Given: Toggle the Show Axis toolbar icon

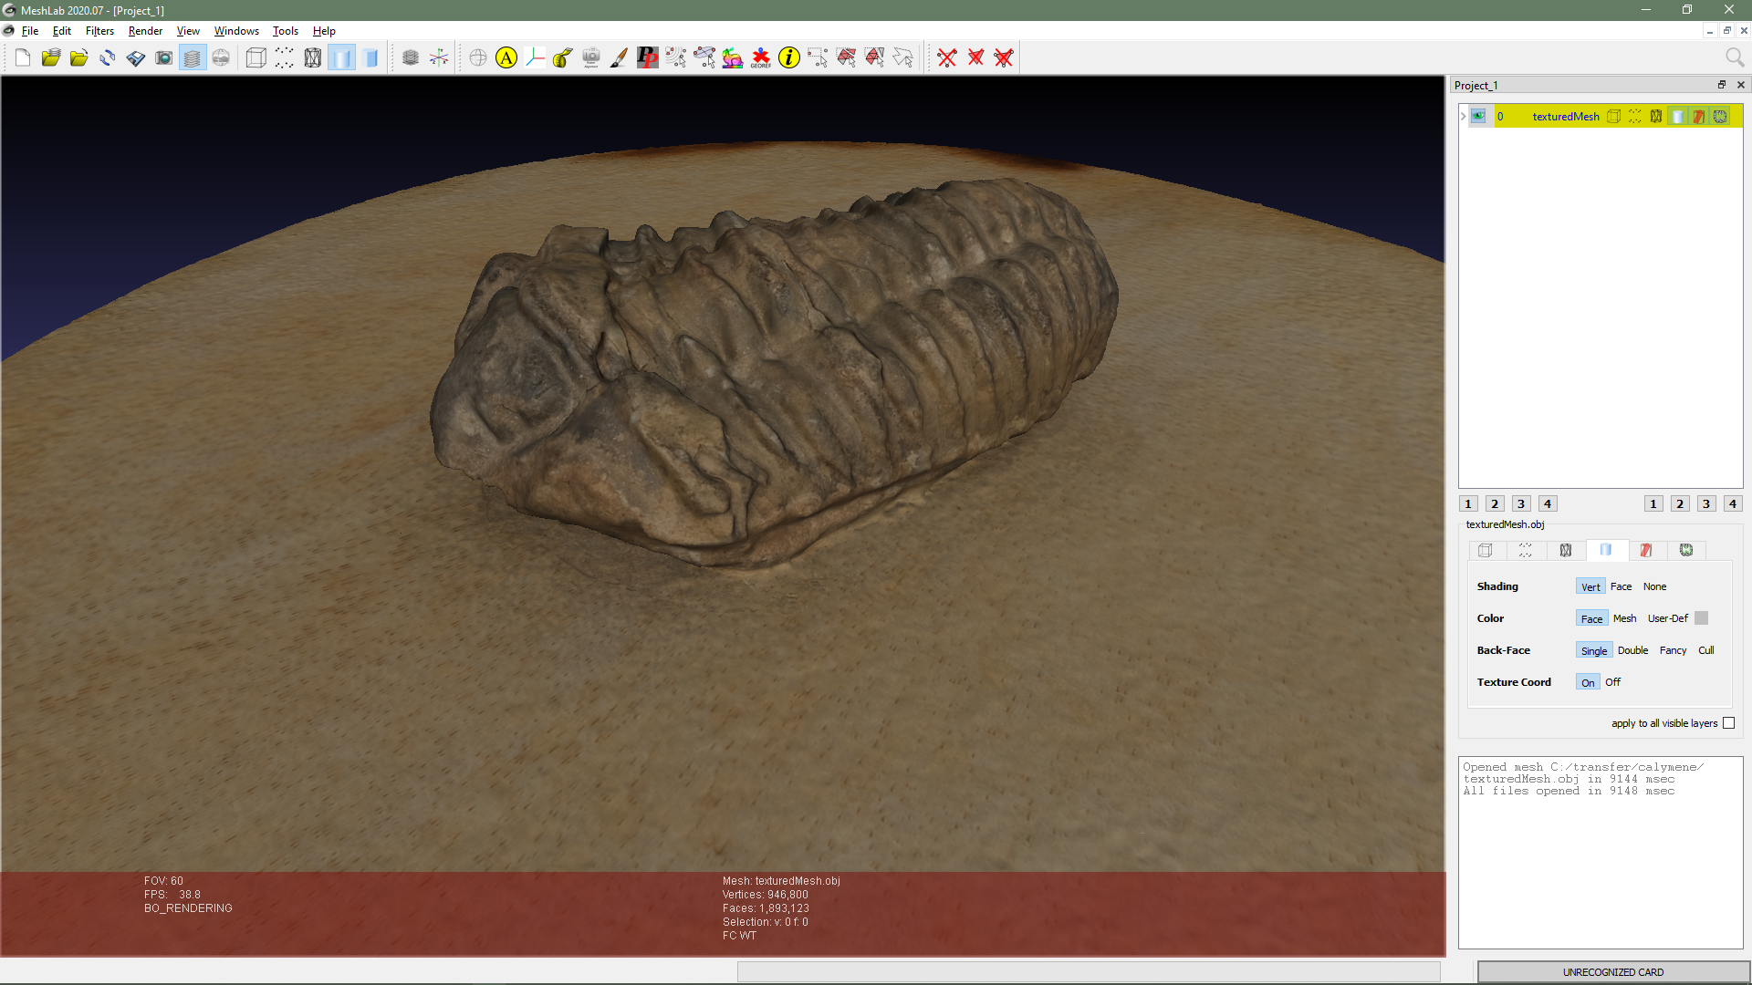Looking at the screenshot, I should (439, 58).
